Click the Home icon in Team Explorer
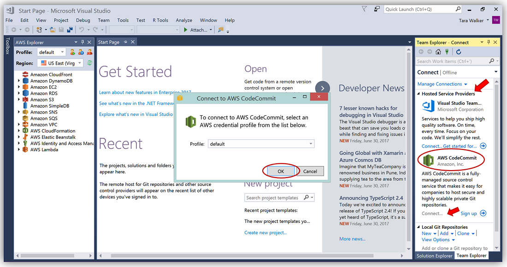 [438, 52]
